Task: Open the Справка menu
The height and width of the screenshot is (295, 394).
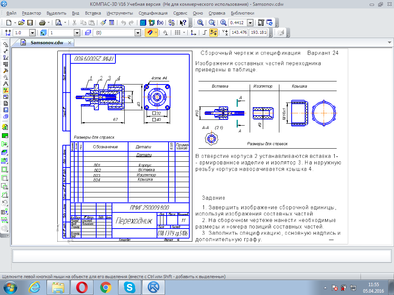Action: [217, 13]
